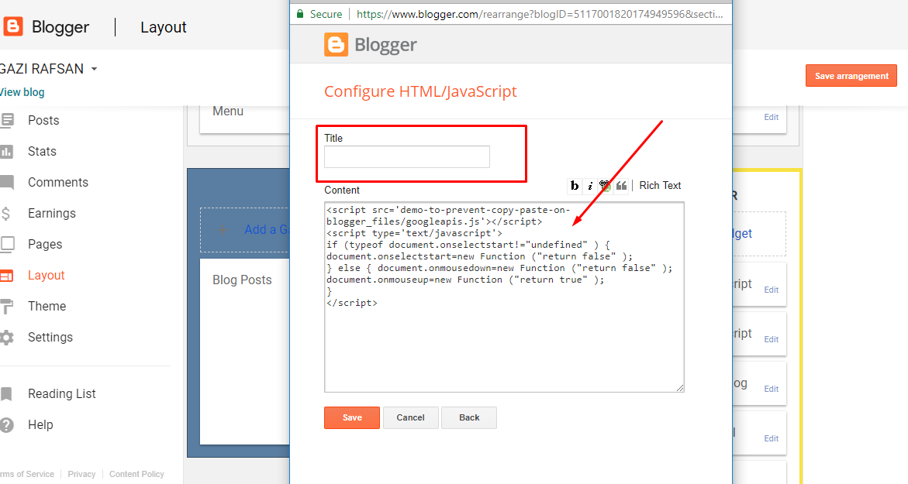Insert a link using the toolbar icon
This screenshot has width=908, height=484.
tap(605, 186)
